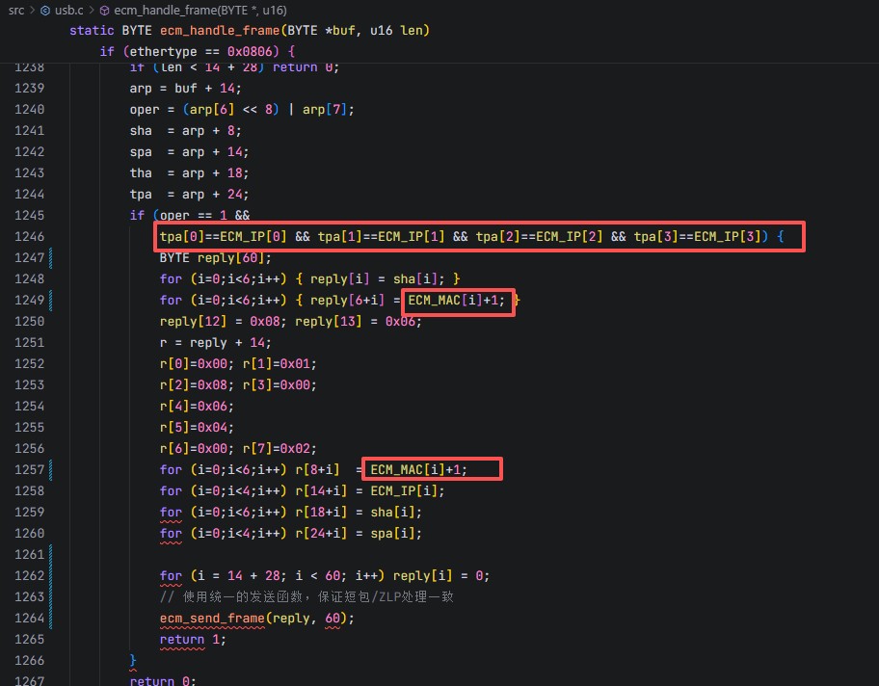The image size is (879, 686).
Task: Expand breadcrumb chevron after src
Action: point(33,10)
